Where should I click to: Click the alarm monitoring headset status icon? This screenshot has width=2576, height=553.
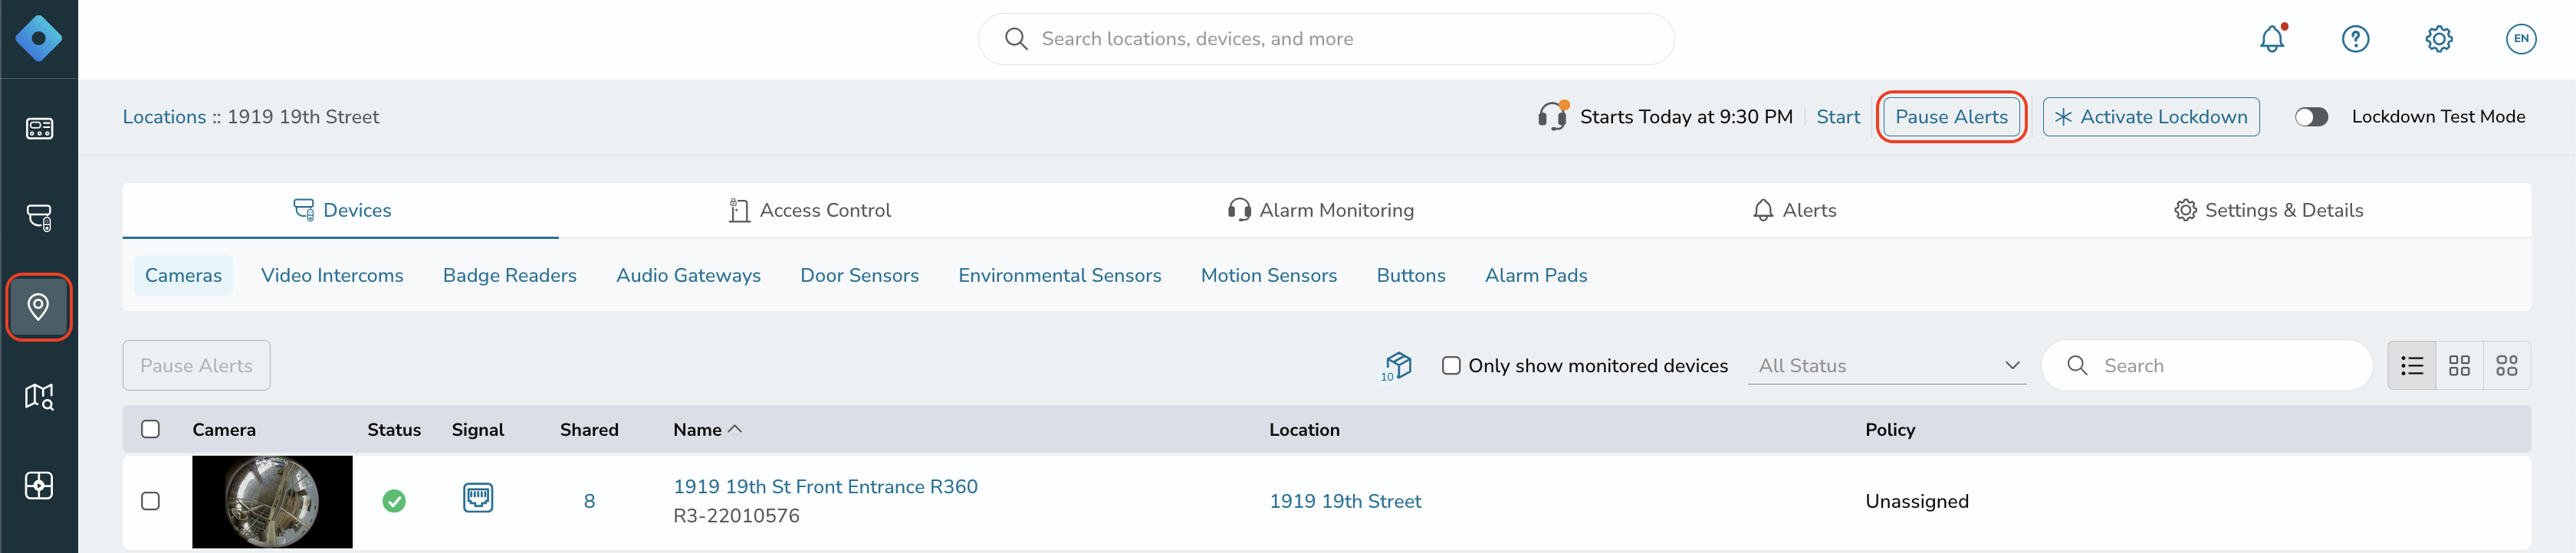(x=1553, y=116)
